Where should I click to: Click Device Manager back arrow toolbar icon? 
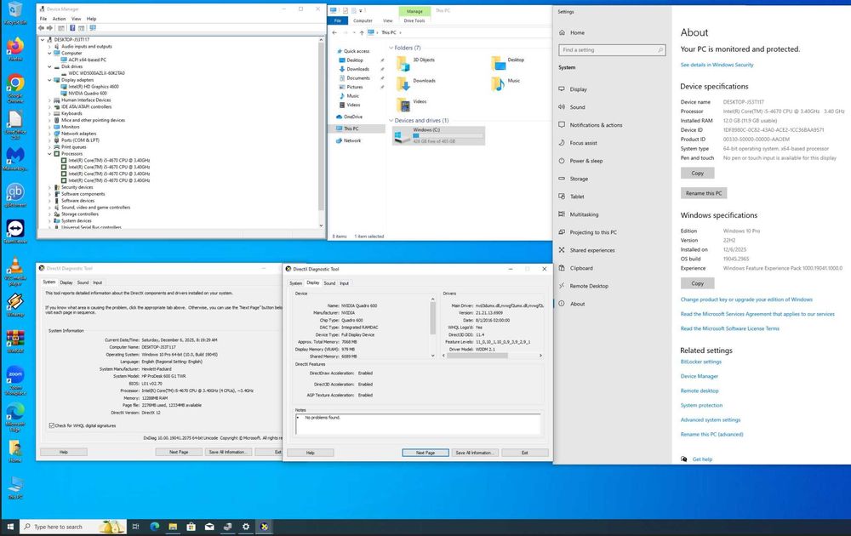[x=41, y=28]
